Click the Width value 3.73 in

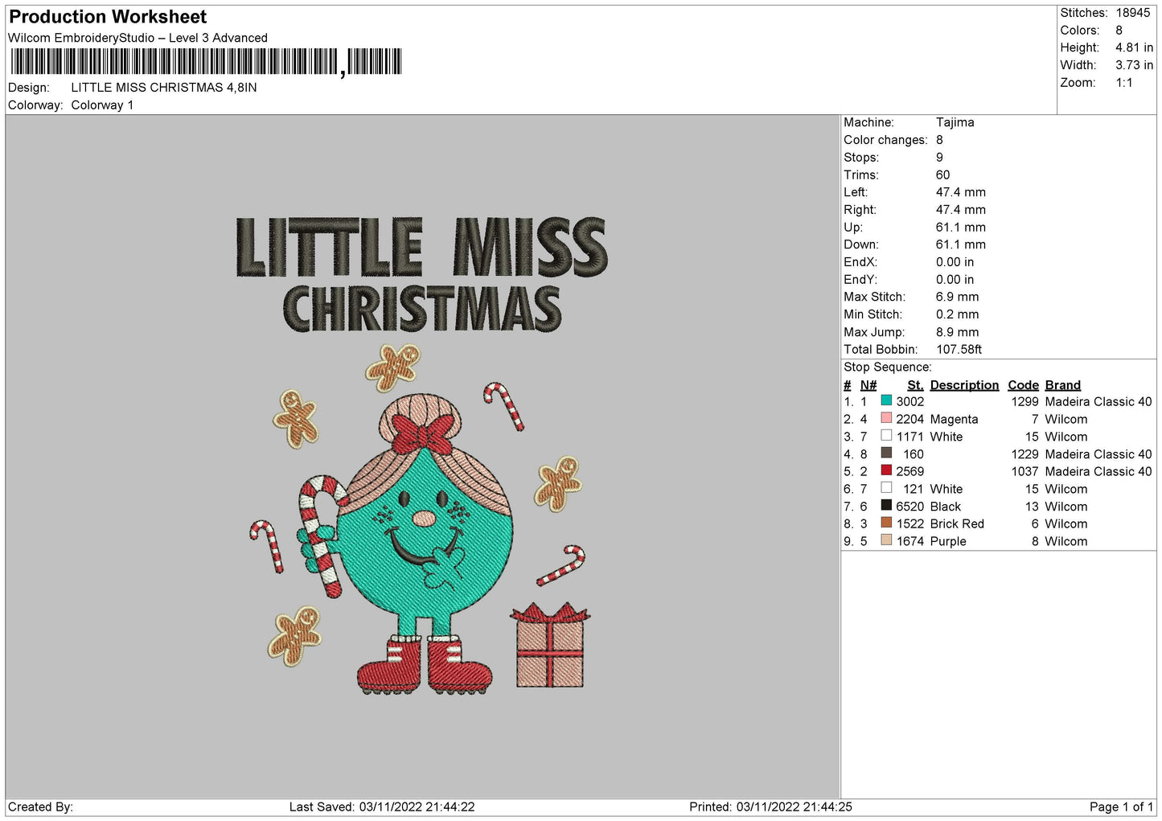point(1134,65)
